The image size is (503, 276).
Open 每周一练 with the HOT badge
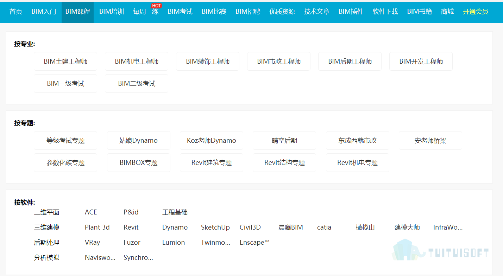146,12
